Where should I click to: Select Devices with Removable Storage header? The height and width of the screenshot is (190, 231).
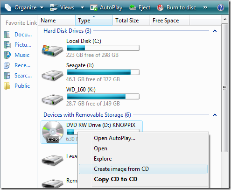(x=87, y=115)
